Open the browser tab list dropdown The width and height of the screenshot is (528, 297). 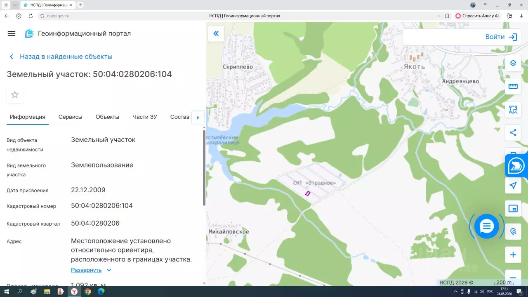(x=15, y=5)
